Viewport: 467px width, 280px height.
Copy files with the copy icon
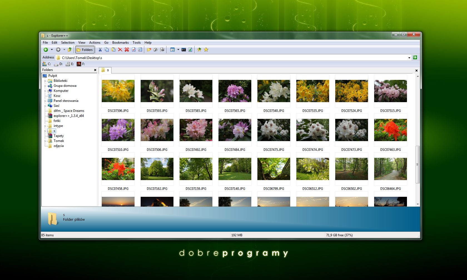[x=107, y=50]
